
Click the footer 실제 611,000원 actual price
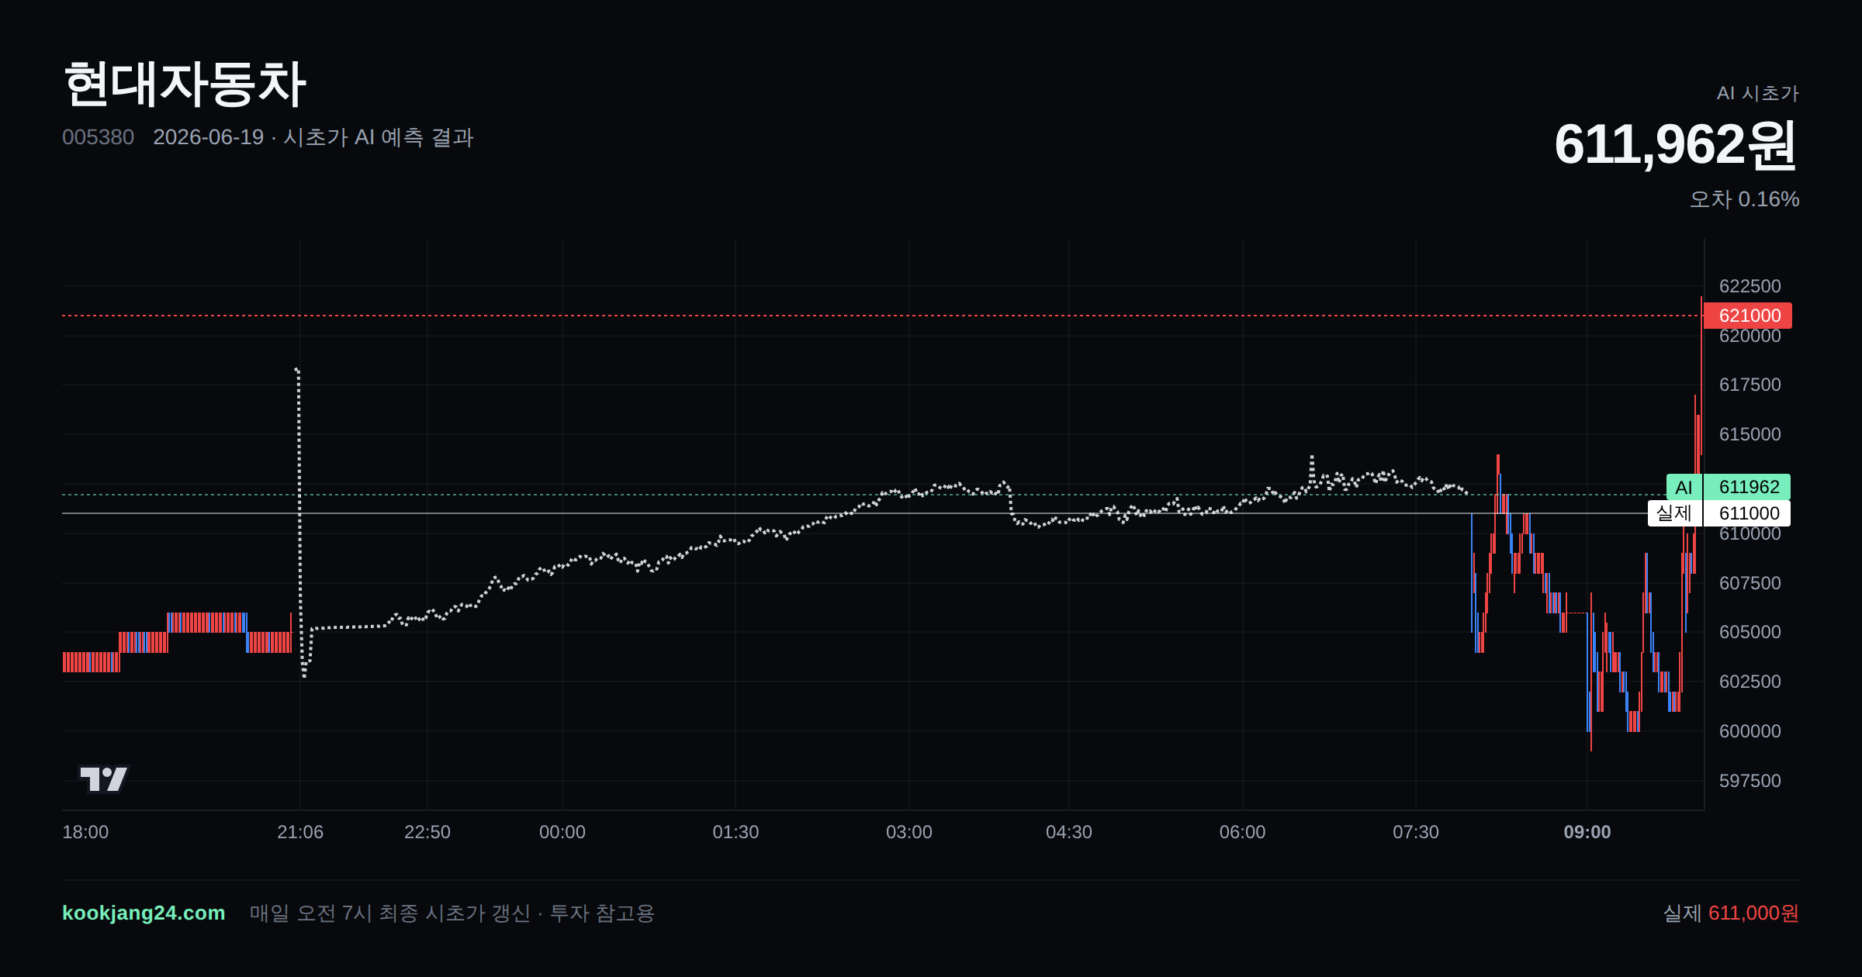[x=1731, y=913]
